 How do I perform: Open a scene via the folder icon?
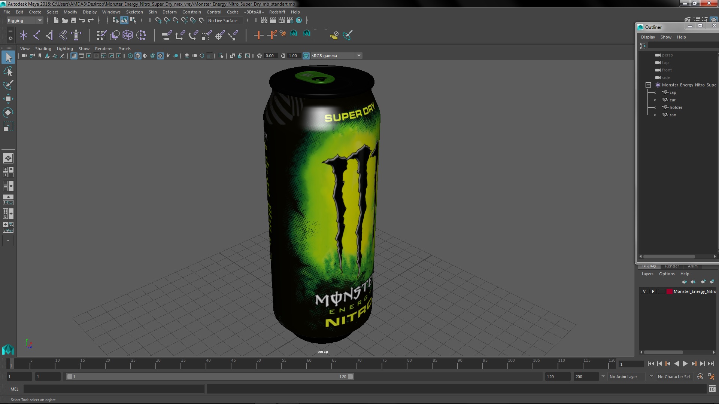64,20
